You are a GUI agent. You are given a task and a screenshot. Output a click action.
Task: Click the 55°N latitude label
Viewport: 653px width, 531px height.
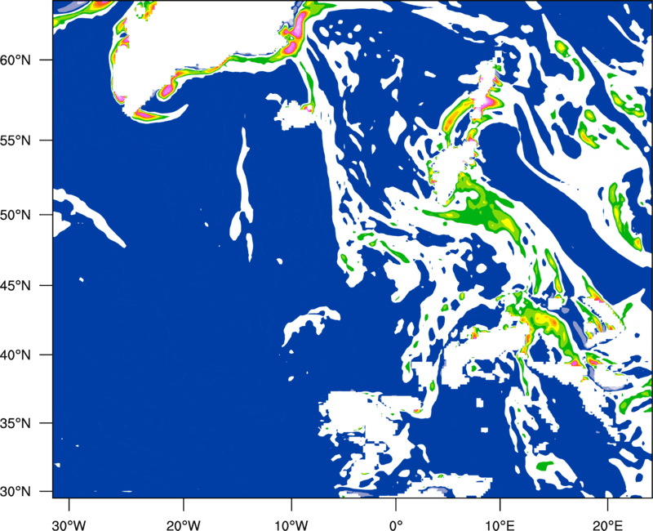(x=16, y=141)
